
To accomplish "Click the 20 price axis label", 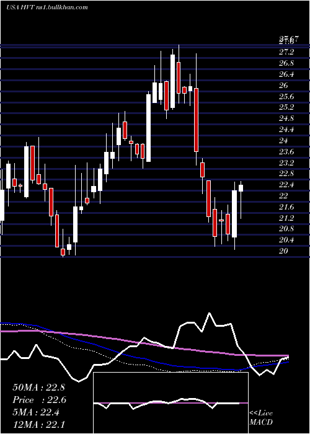I will (283, 250).
